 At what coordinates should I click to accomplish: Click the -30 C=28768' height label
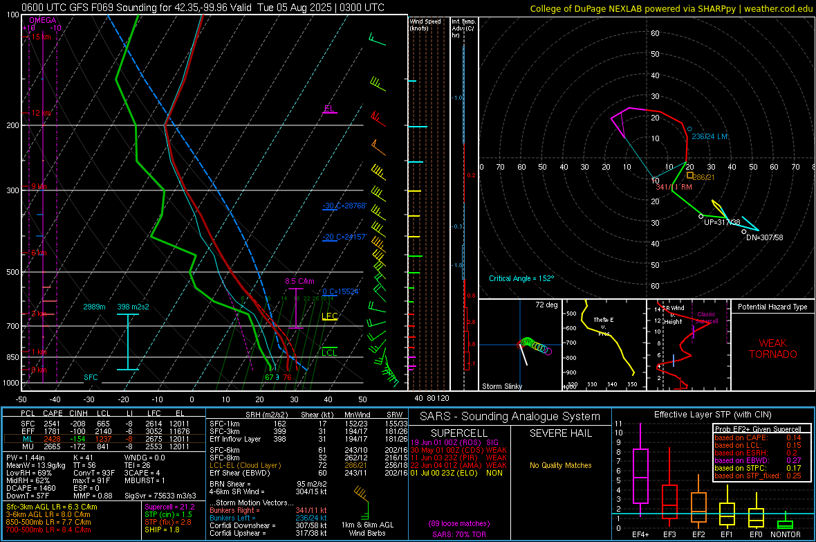(x=344, y=206)
